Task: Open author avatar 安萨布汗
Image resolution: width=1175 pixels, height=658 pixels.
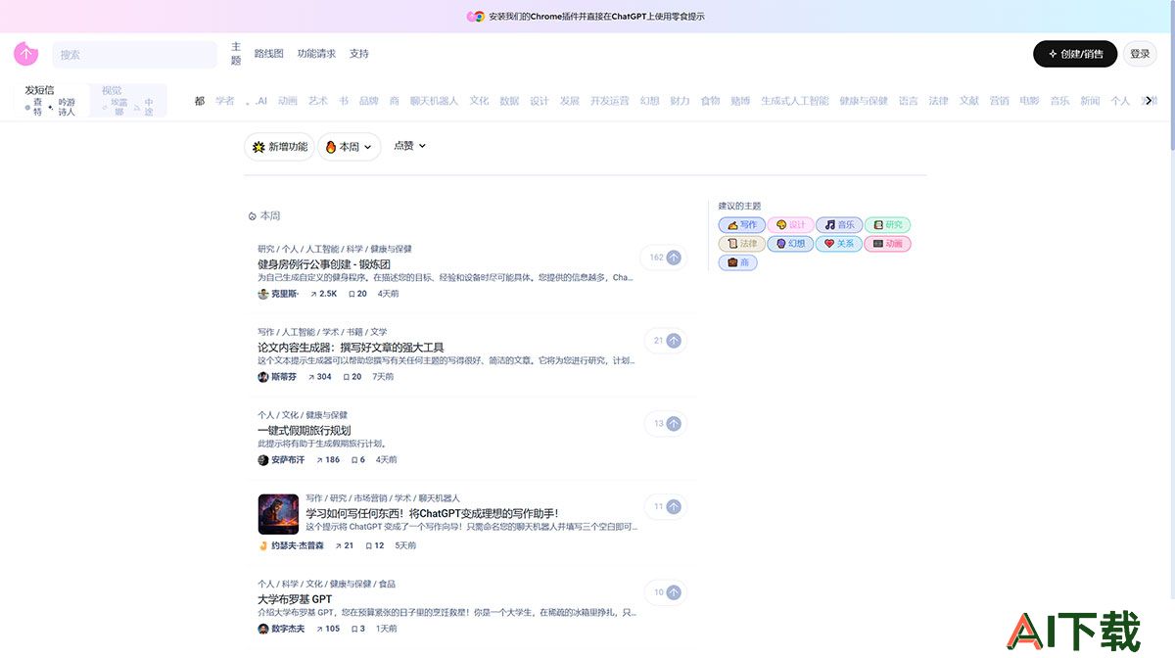Action: tap(263, 460)
